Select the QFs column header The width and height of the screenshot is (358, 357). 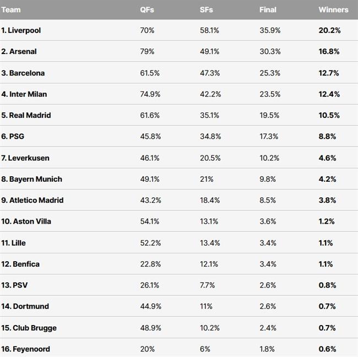[x=147, y=10]
